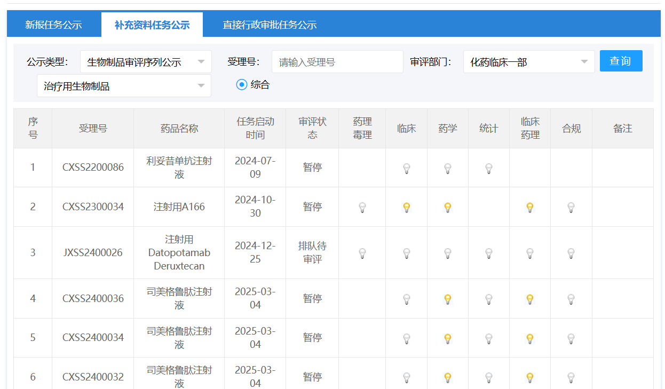Click acceptance number CXSS2300034
This screenshot has height=389, width=665.
93,207
